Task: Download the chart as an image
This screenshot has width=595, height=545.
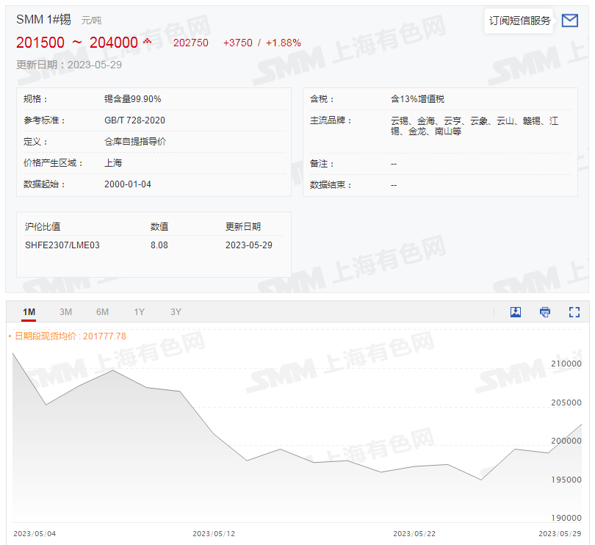Action: [x=516, y=312]
